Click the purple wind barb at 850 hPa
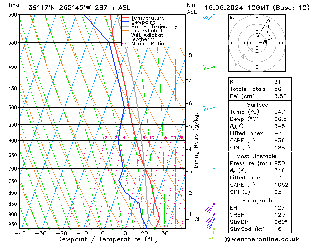The width and height of the screenshot is (314, 243). click(x=210, y=208)
